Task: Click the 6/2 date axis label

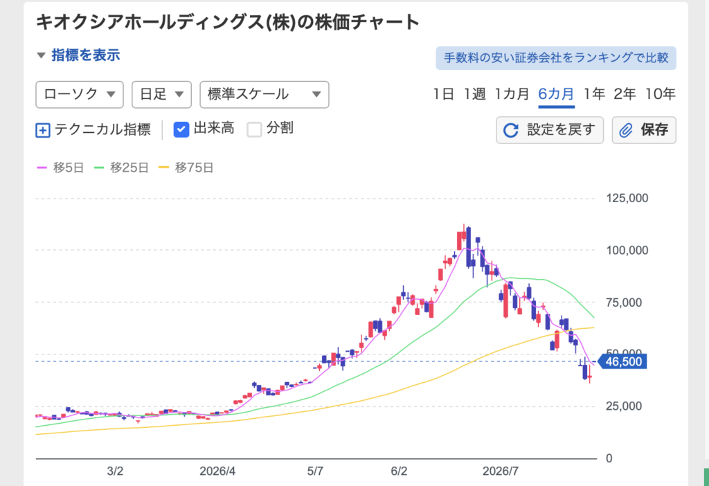Action: pos(399,471)
